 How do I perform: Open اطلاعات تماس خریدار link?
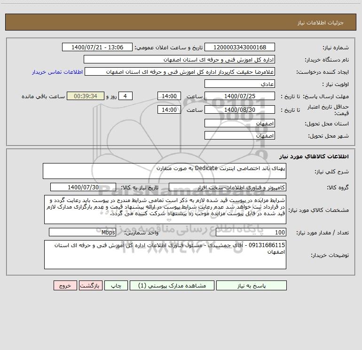click(x=57, y=72)
